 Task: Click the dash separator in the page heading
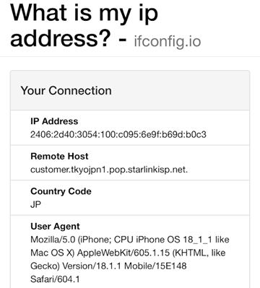pos(123,40)
